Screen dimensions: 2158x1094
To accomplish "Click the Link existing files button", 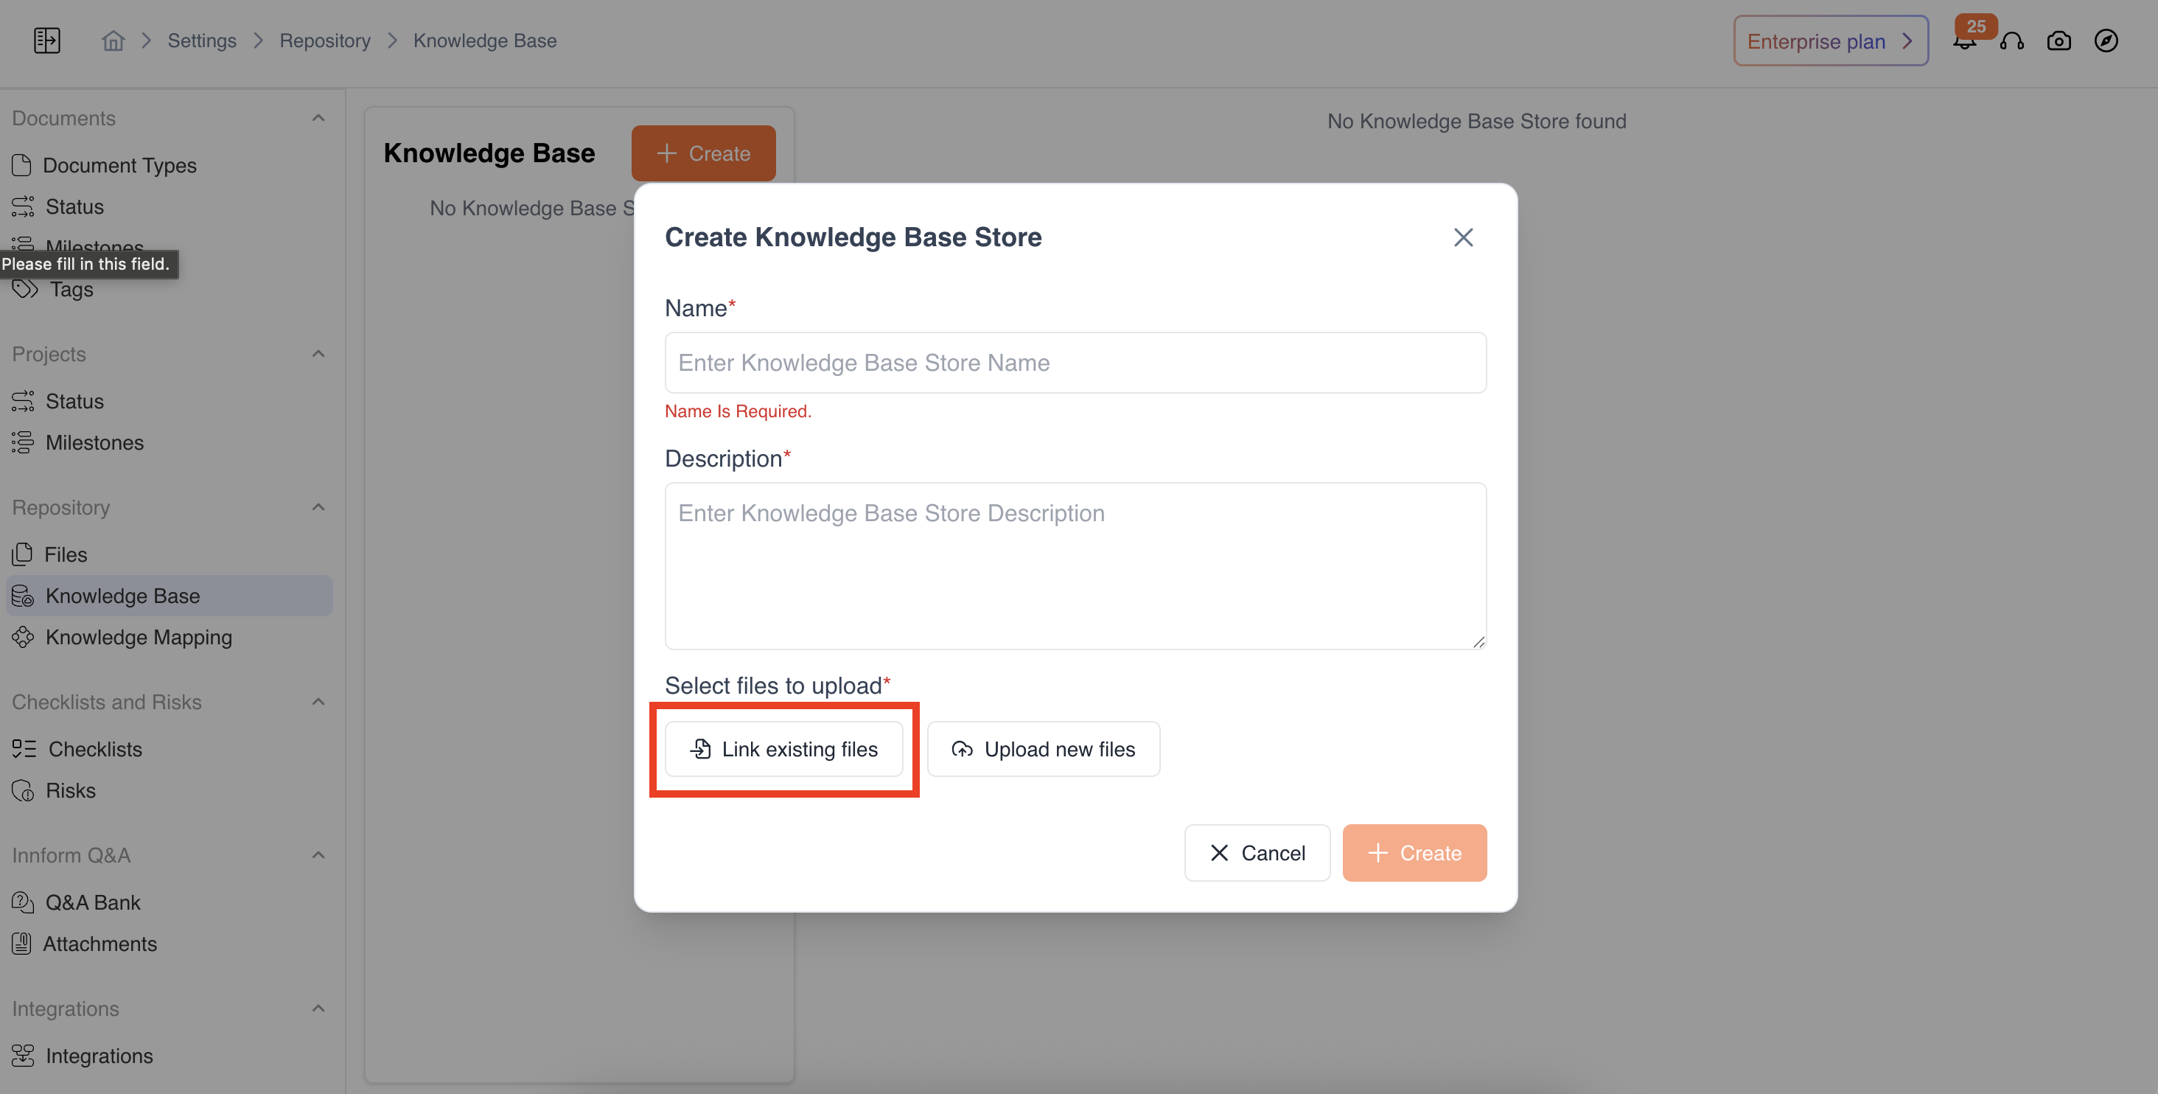I will click(783, 749).
